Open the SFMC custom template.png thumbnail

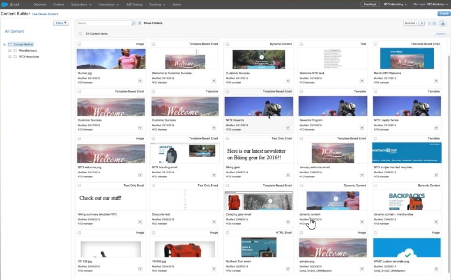click(407, 248)
